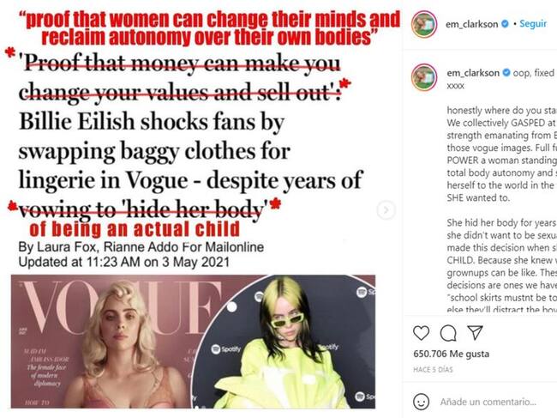Click the HACE 5 DÍAS timestamp
Image resolution: width=557 pixels, height=418 pixels.
(x=433, y=370)
